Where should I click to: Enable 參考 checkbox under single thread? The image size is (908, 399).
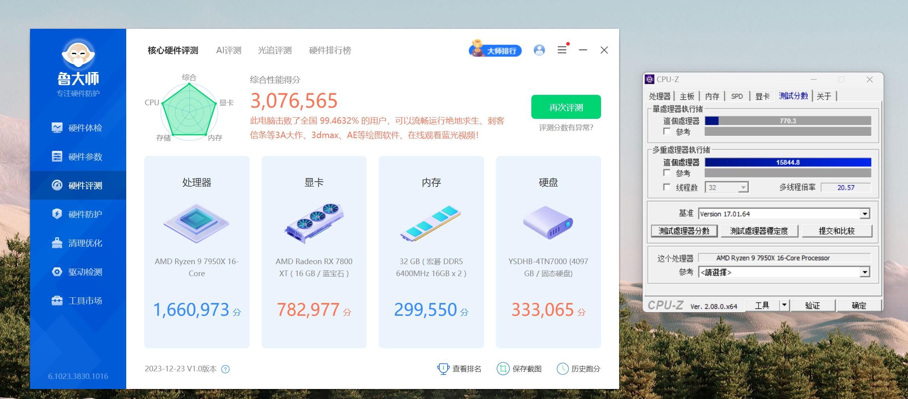667,131
